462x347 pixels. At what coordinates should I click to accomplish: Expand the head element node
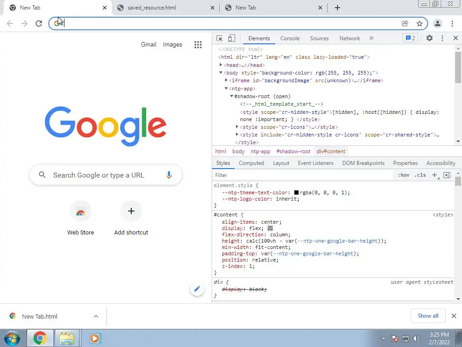pos(221,65)
